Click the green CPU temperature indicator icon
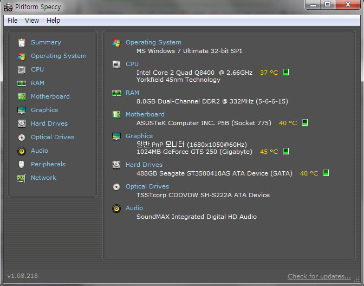364x286 pixels. pyautogui.click(x=286, y=72)
